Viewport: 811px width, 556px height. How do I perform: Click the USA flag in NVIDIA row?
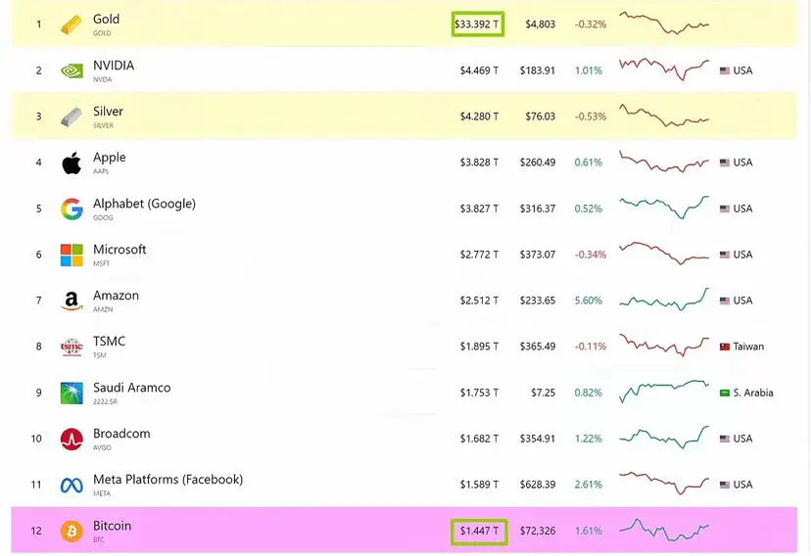pyautogui.click(x=724, y=70)
